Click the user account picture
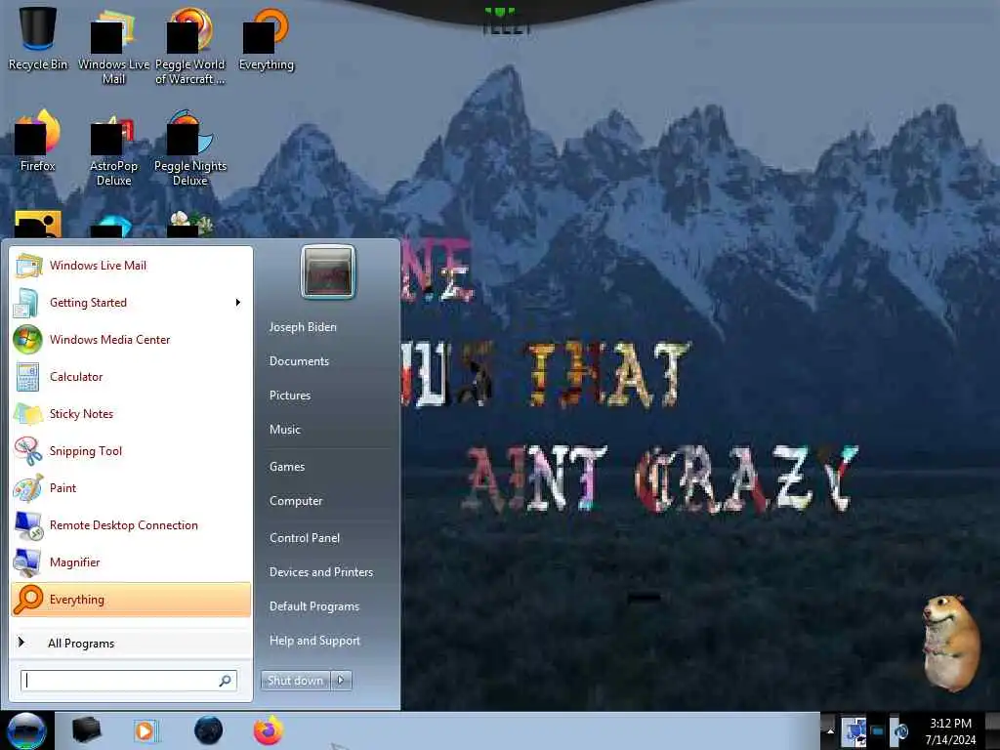The width and height of the screenshot is (1000, 750). point(328,272)
